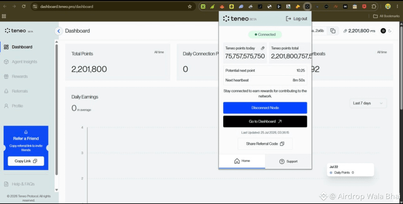Log out from the Teneo popup
Image resolution: width=403 pixels, height=204 pixels.
point(296,19)
